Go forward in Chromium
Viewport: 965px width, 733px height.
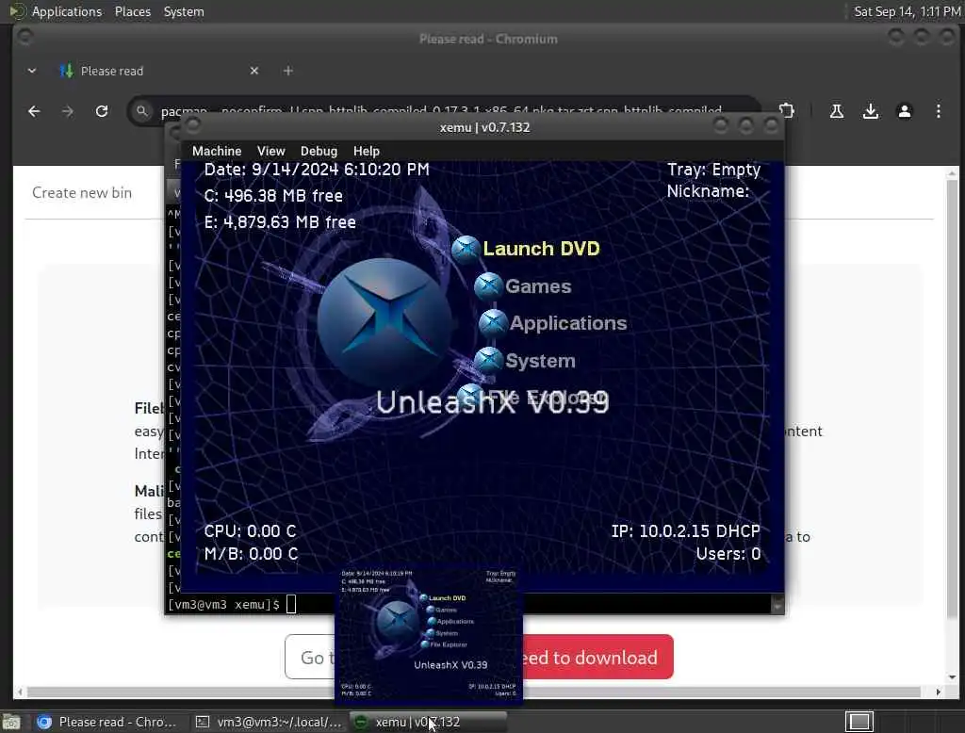click(x=68, y=111)
